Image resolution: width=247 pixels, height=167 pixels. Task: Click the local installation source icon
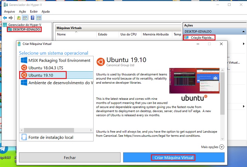click(x=24, y=137)
